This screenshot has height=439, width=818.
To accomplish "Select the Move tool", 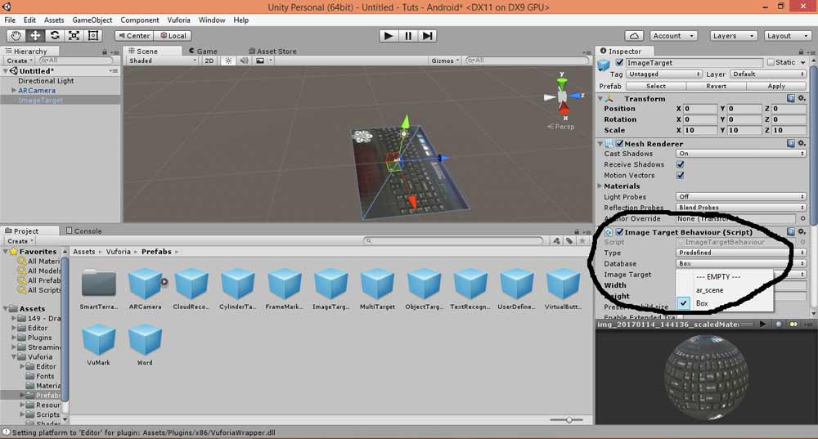I will [x=35, y=35].
